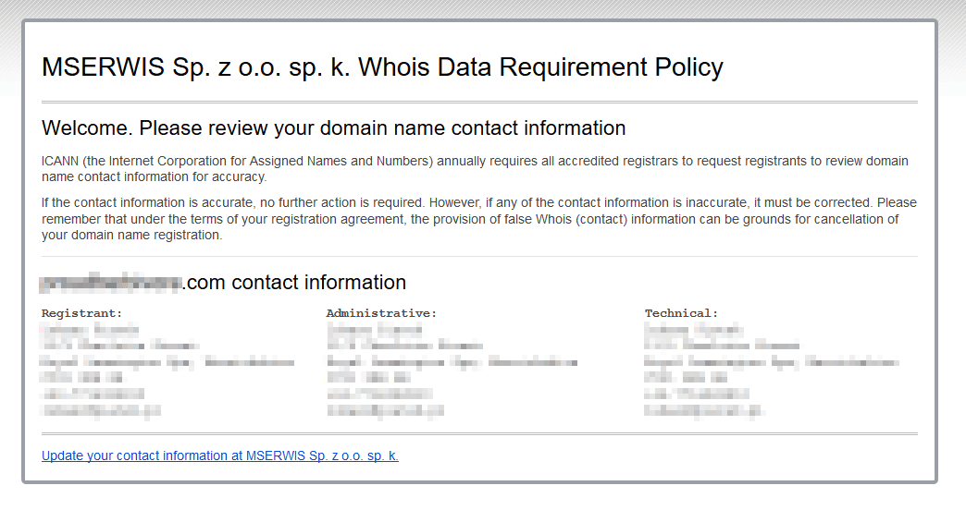Select the Administrative: column label
966x510 pixels.
click(x=381, y=313)
